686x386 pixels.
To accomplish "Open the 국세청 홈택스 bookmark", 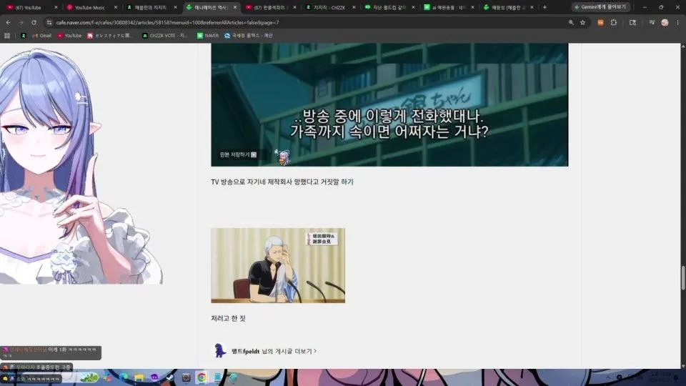I will (x=249, y=36).
